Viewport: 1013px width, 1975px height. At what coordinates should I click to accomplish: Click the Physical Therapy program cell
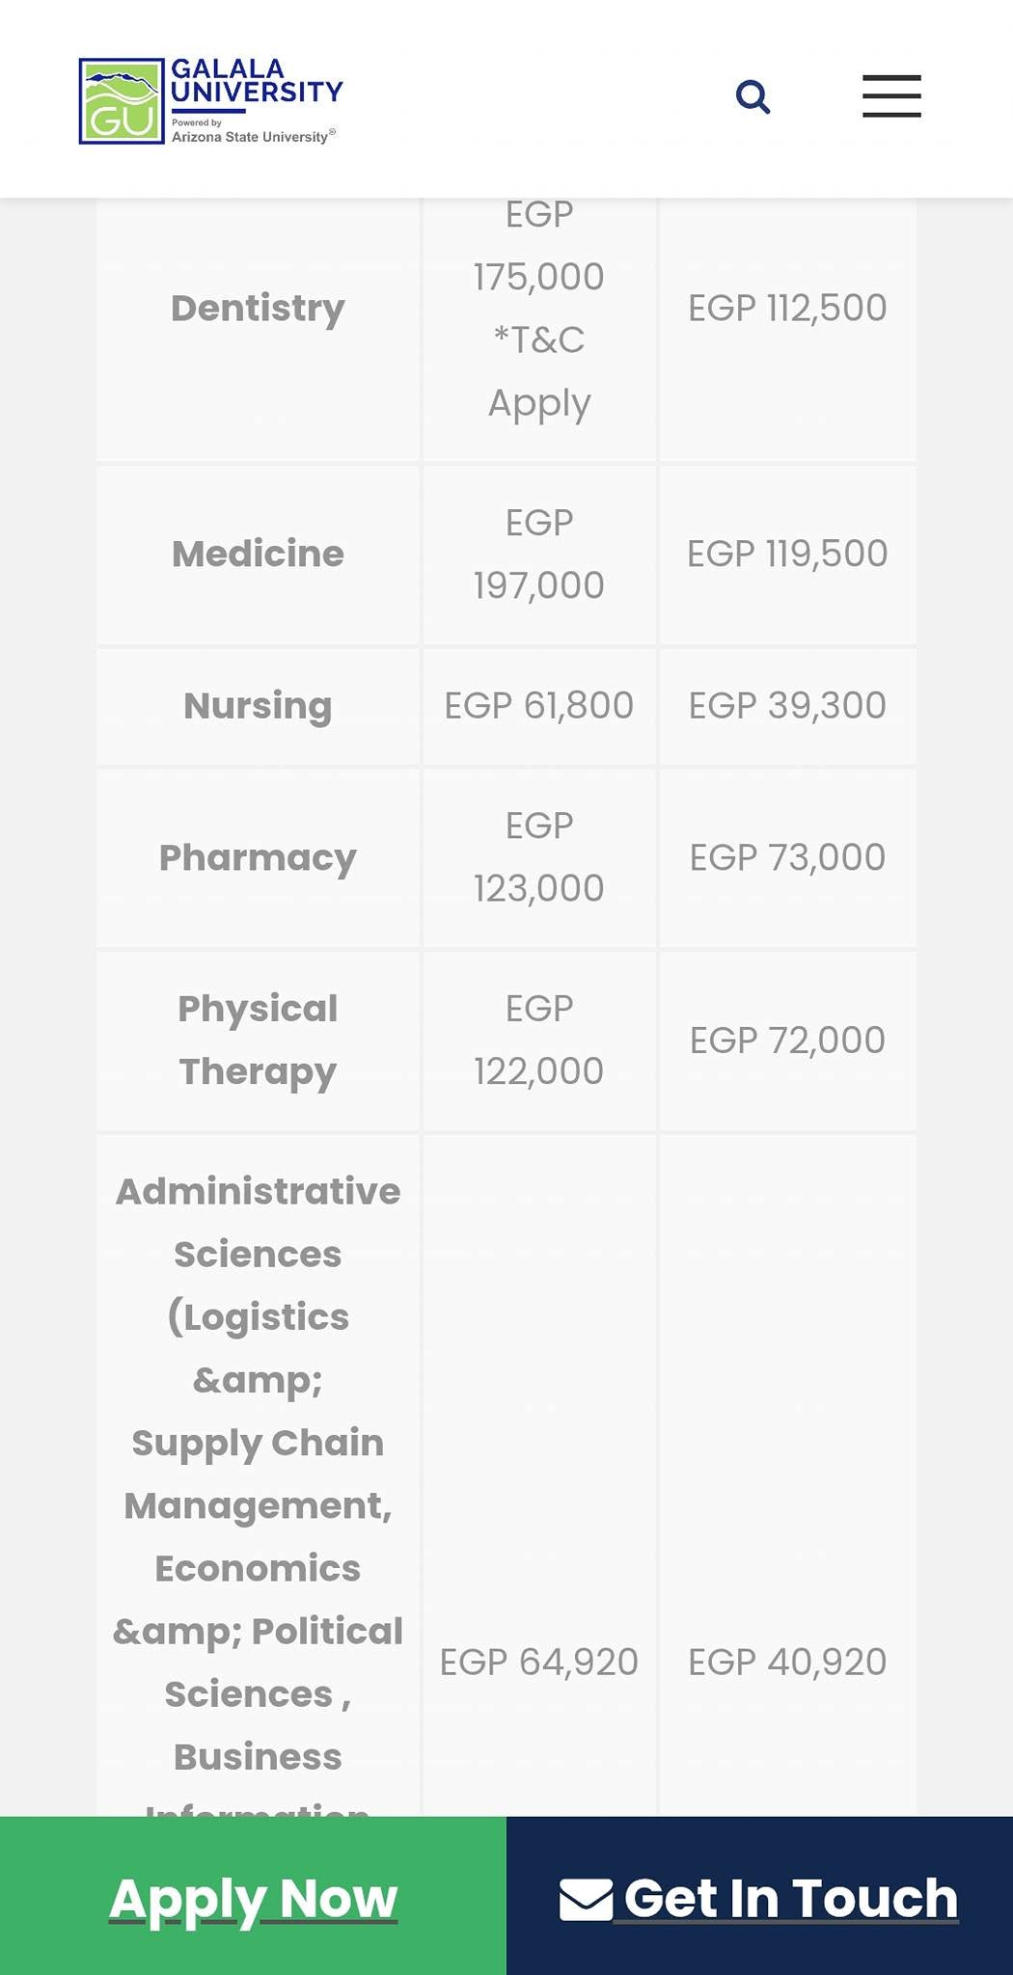[x=258, y=1041]
